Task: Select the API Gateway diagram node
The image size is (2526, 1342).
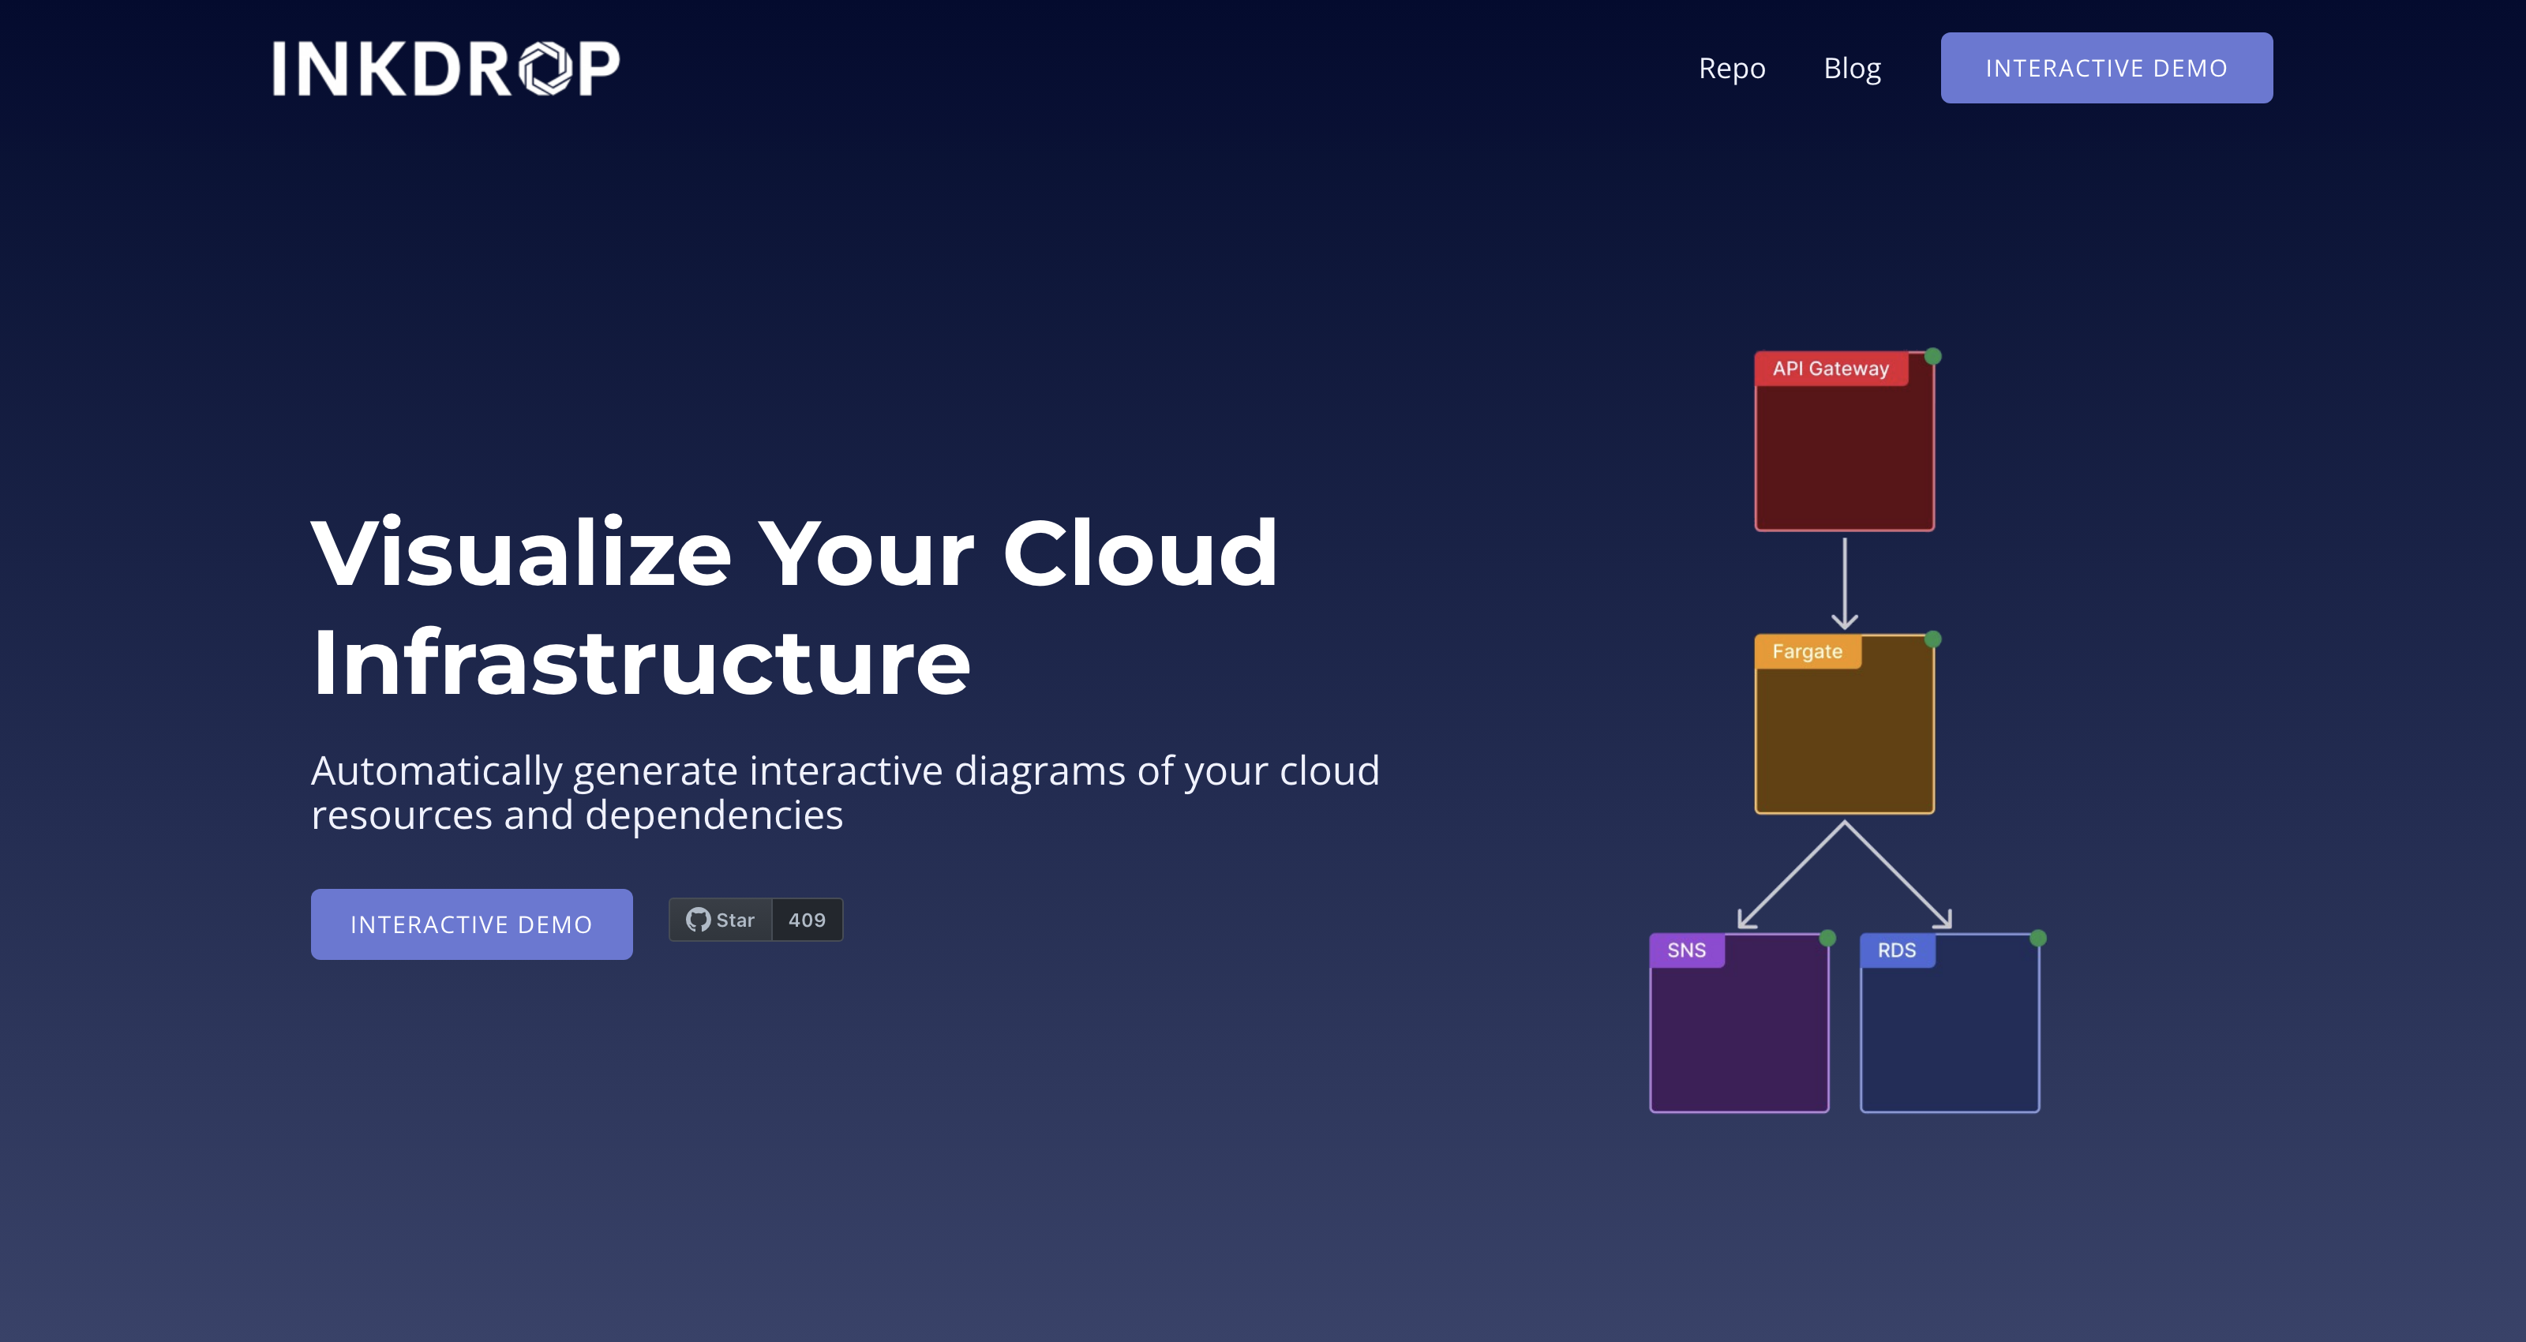Action: point(1845,441)
